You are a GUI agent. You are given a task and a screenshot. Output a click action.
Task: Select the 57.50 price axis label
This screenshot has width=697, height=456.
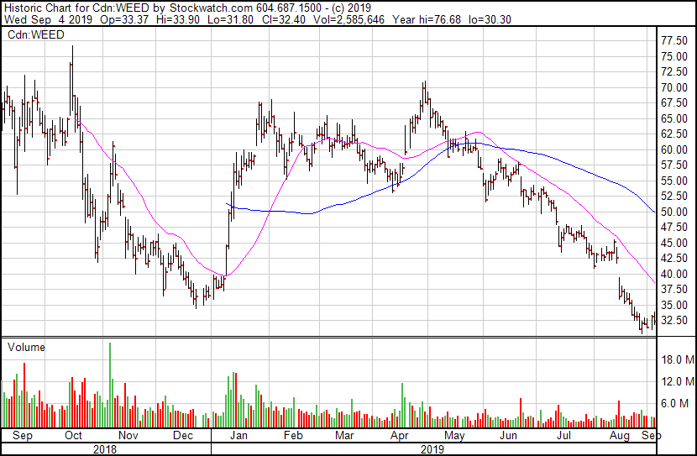tap(674, 165)
